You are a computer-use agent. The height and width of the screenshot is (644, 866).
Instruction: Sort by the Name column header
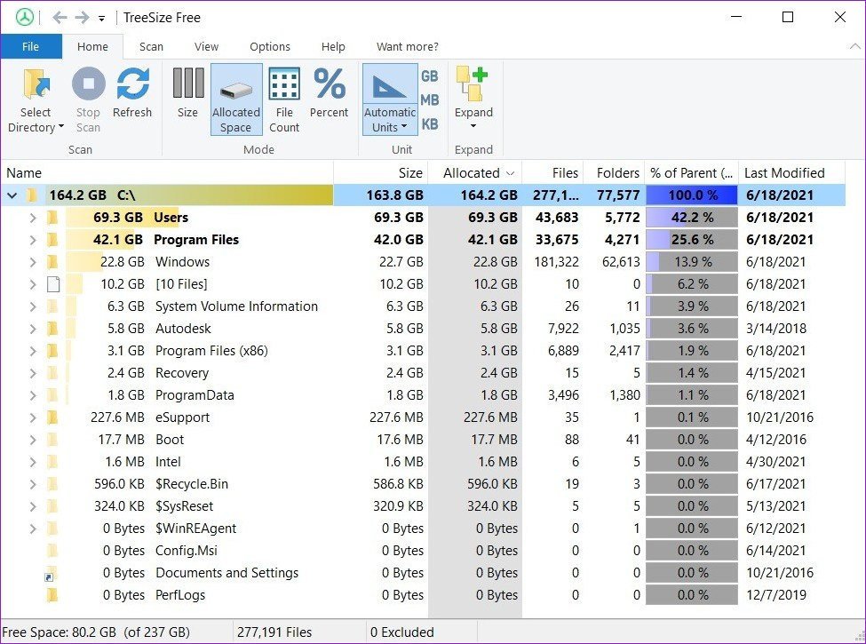(167, 173)
